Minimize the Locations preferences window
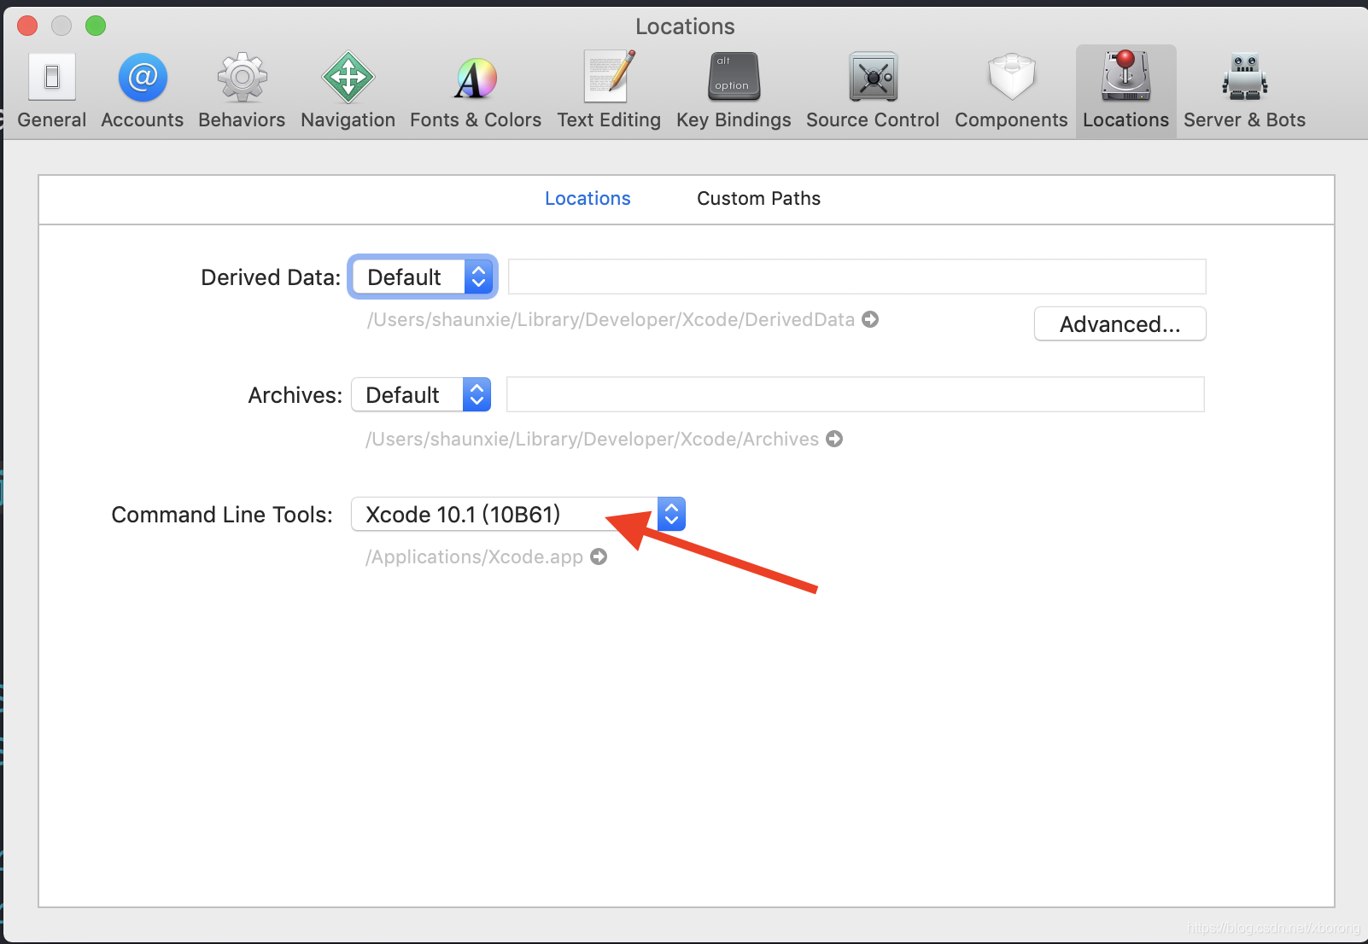The height and width of the screenshot is (944, 1368). [61, 26]
